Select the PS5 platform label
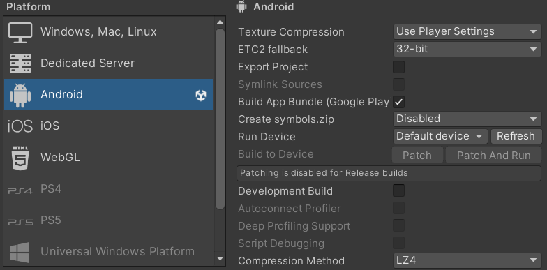This screenshot has width=547, height=270. click(51, 220)
